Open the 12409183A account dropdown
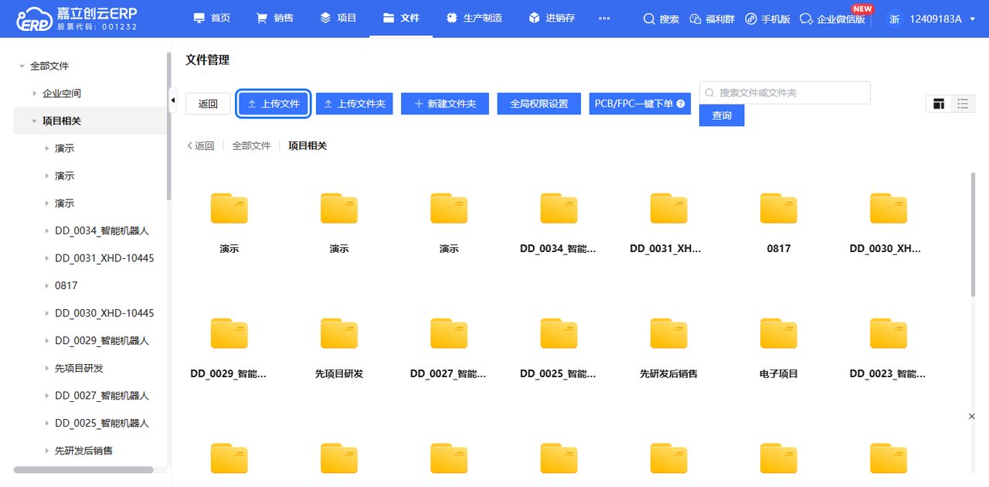The width and height of the screenshot is (989, 487). (941, 19)
